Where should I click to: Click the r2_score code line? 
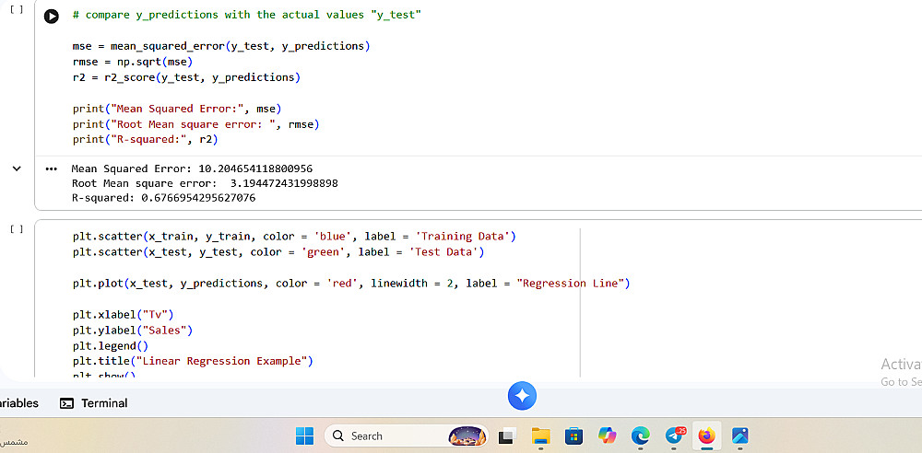click(x=186, y=77)
